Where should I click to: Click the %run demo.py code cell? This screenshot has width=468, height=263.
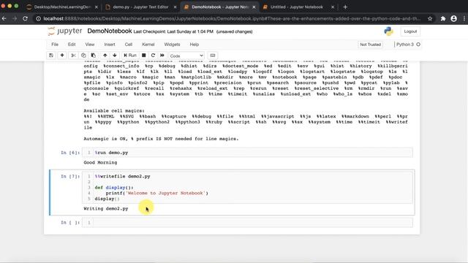pos(247,153)
